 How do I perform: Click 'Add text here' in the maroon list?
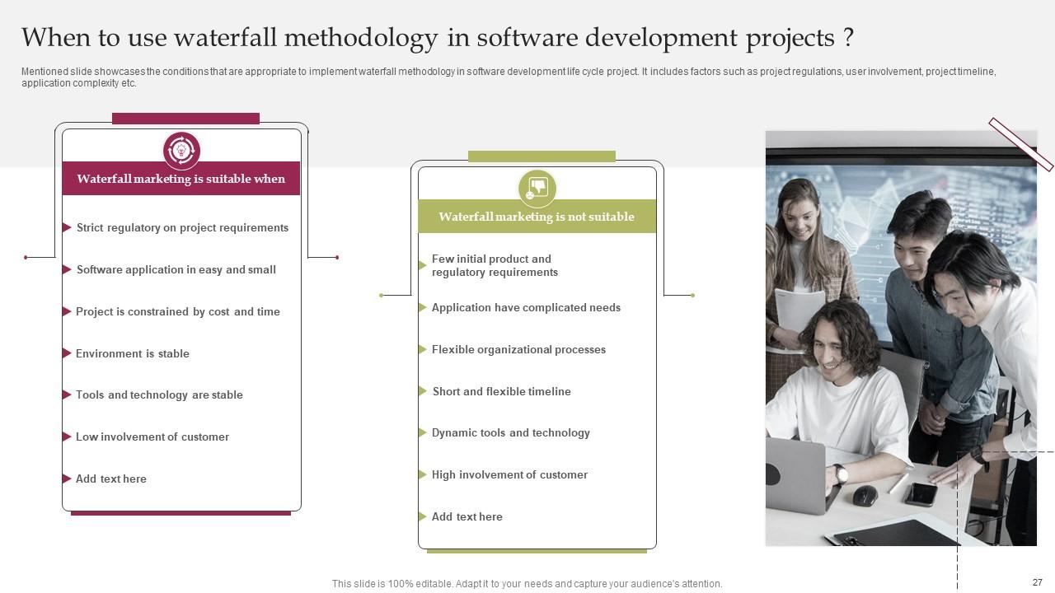click(x=111, y=479)
